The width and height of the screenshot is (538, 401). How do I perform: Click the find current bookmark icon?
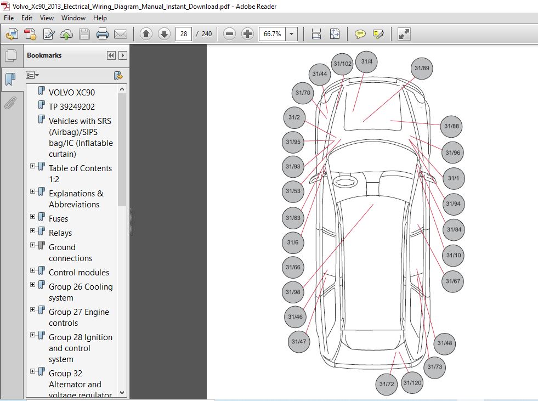pyautogui.click(x=118, y=76)
